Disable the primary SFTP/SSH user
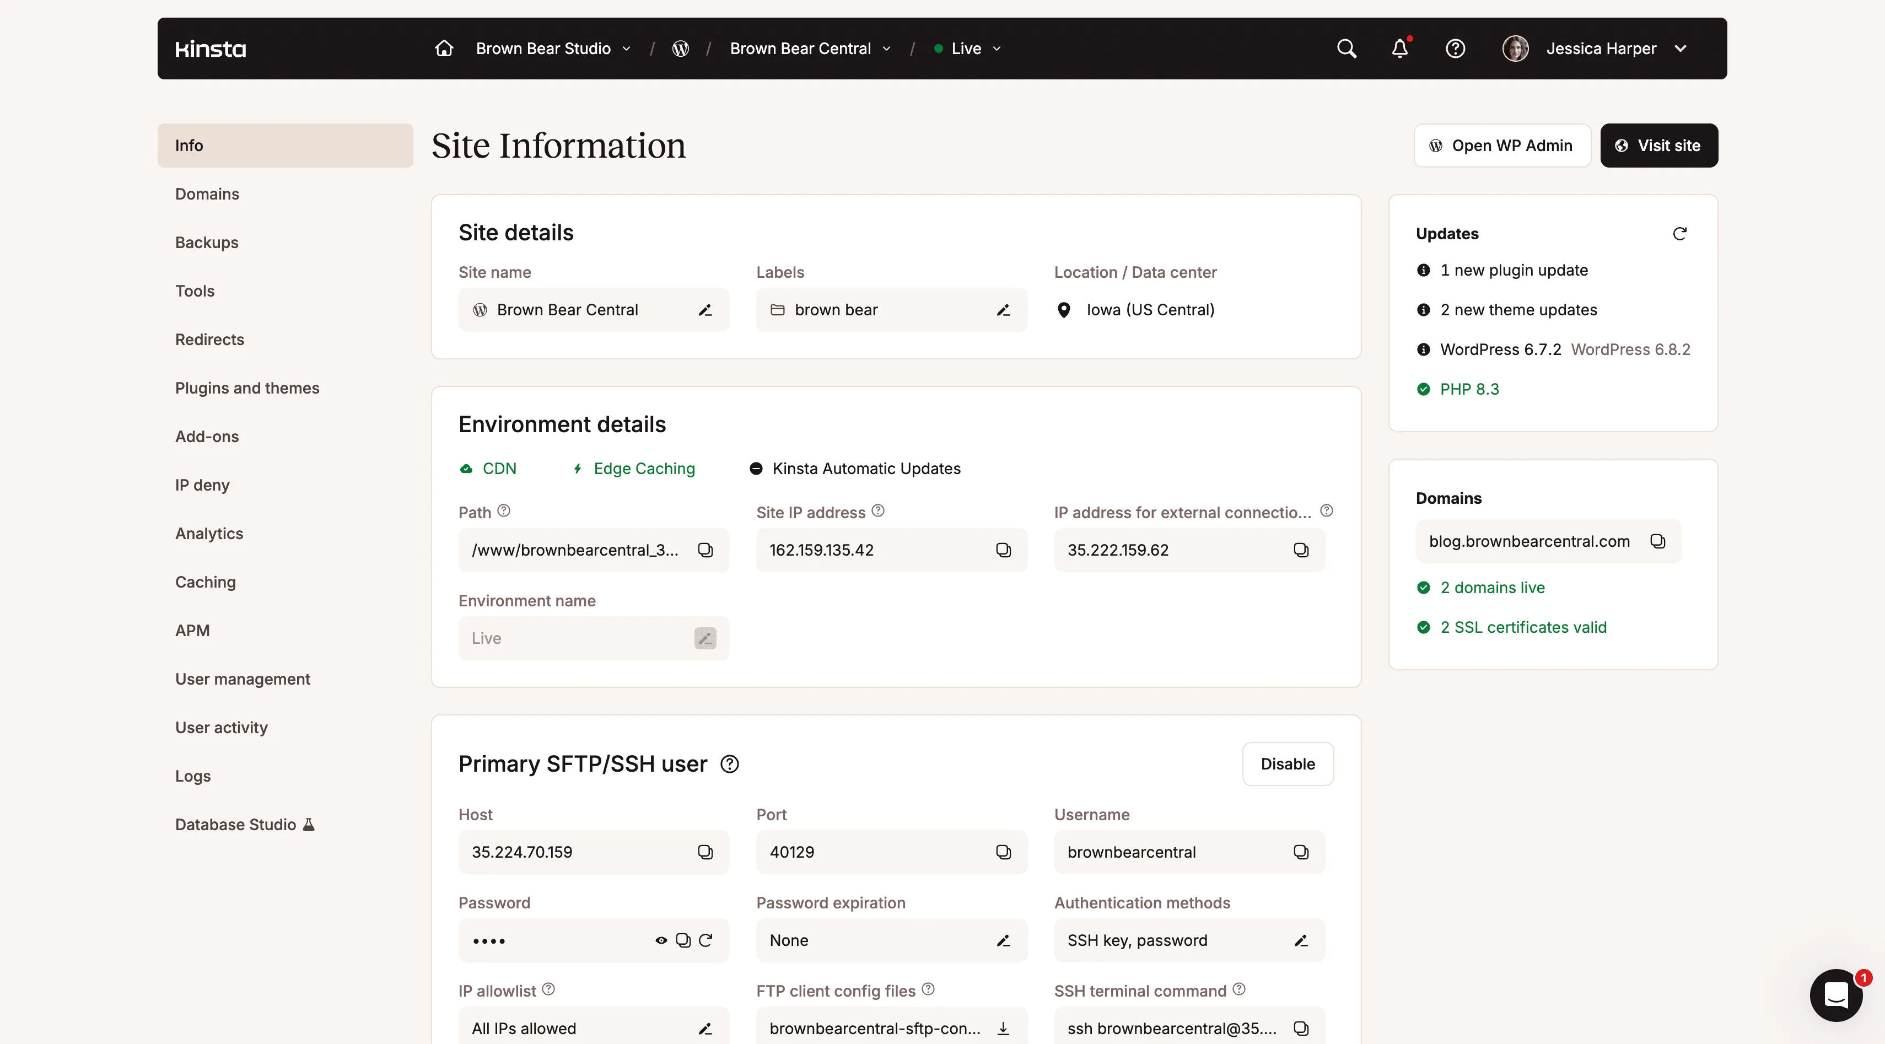The width and height of the screenshot is (1885, 1044). (x=1287, y=764)
